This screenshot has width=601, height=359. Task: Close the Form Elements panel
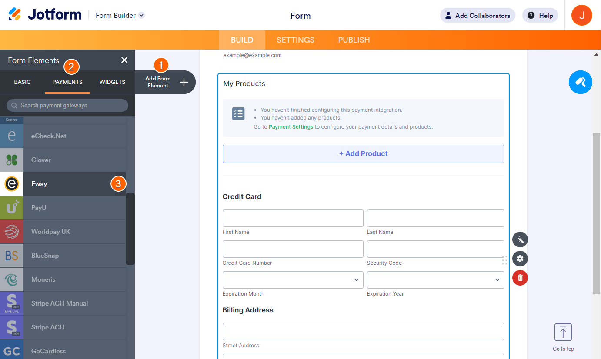click(x=124, y=60)
